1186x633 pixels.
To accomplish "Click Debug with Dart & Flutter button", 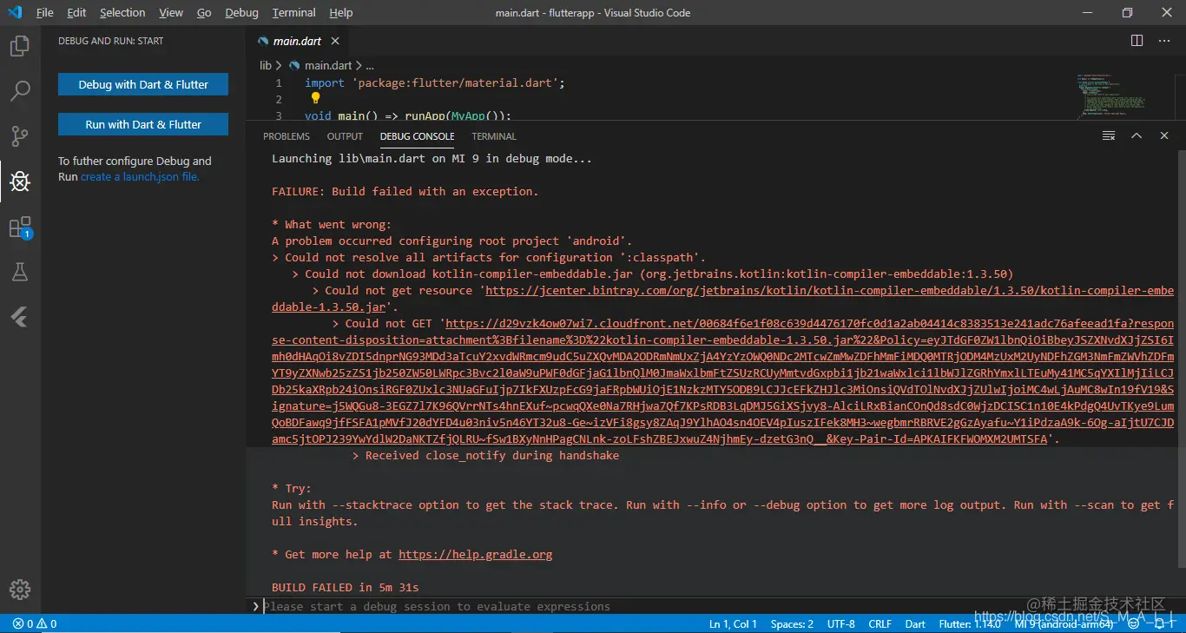I will tap(143, 84).
